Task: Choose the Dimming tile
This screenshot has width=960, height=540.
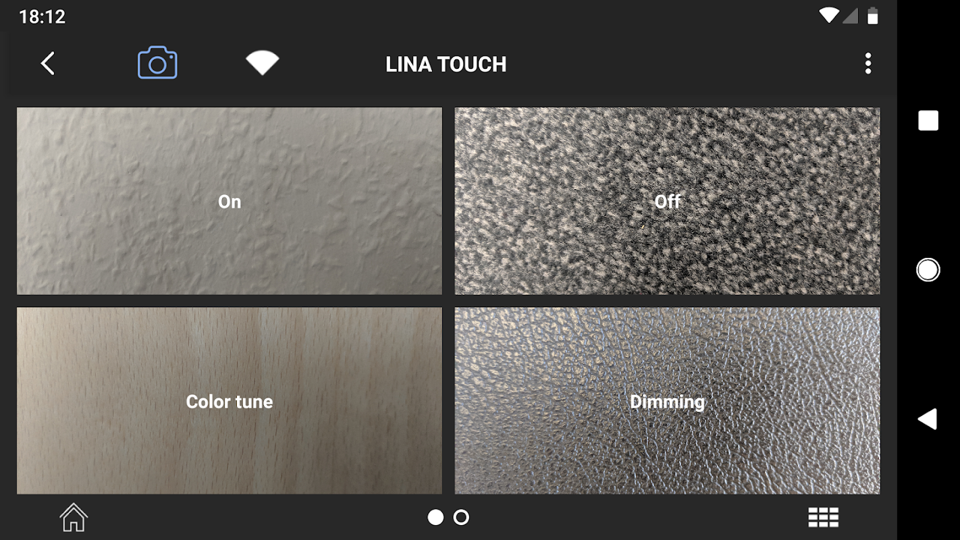Action: [667, 401]
